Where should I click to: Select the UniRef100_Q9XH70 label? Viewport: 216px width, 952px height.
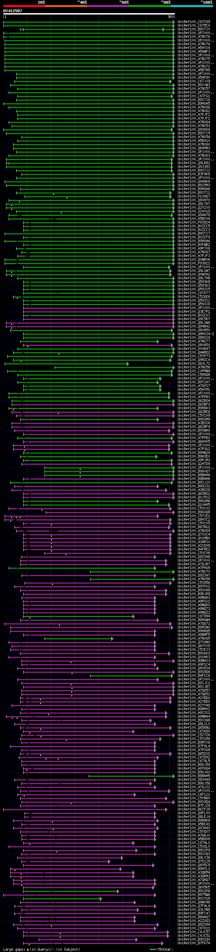click(x=194, y=200)
